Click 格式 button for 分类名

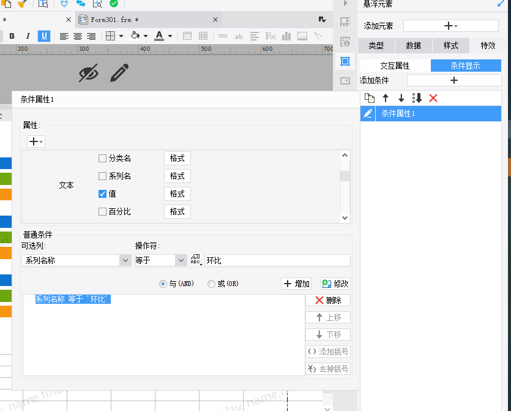[x=177, y=159]
